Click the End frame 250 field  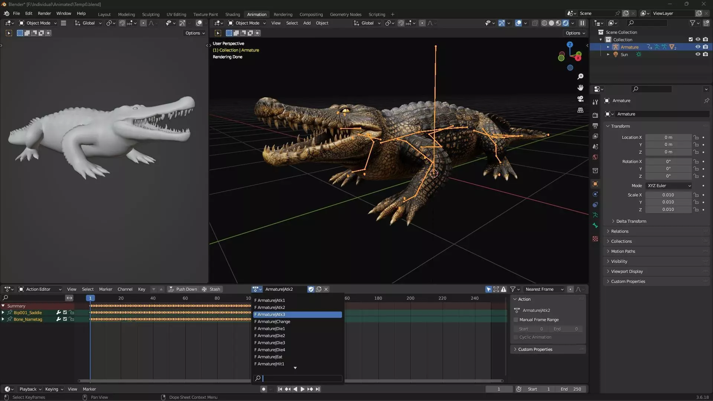571,389
